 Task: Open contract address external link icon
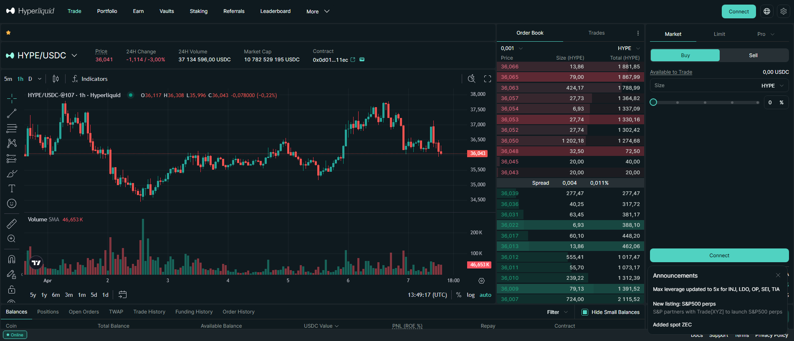click(x=353, y=60)
